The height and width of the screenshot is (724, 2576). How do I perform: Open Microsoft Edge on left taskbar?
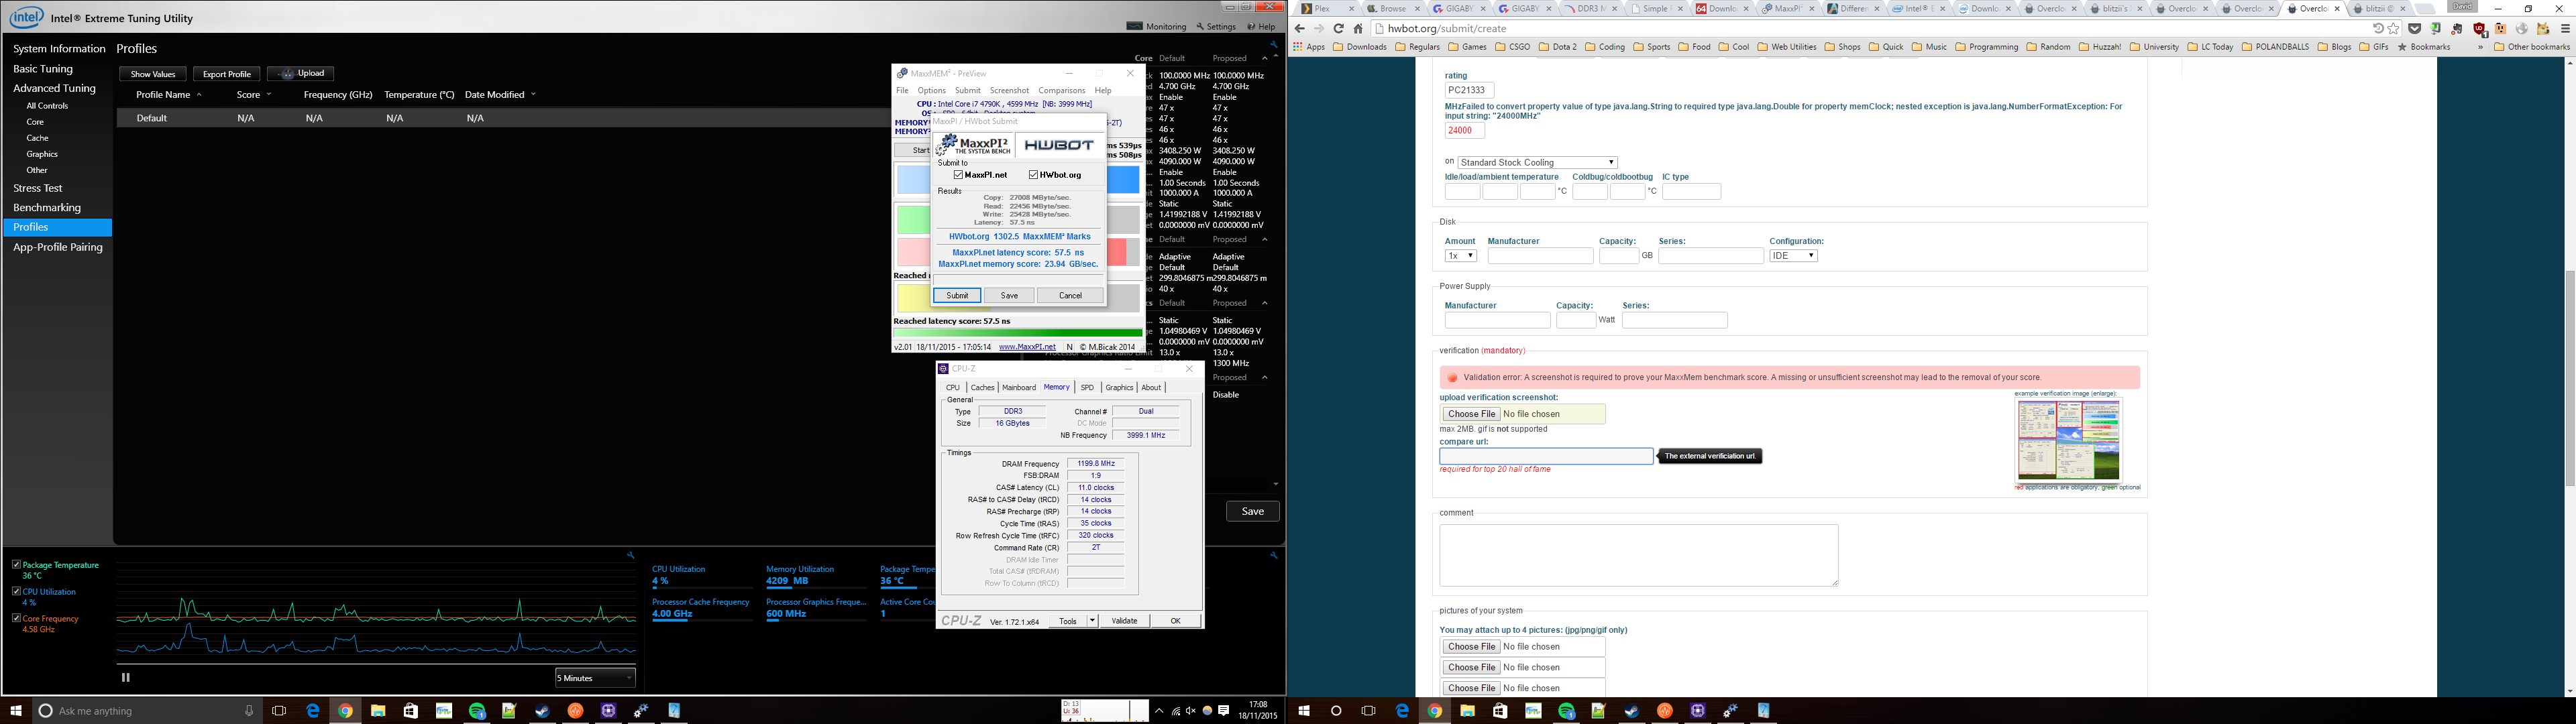coord(313,711)
